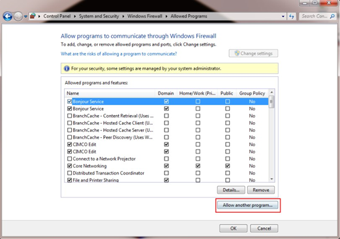Screen dimensions: 340x239
Task: Click Allow another program button
Action: point(247,205)
